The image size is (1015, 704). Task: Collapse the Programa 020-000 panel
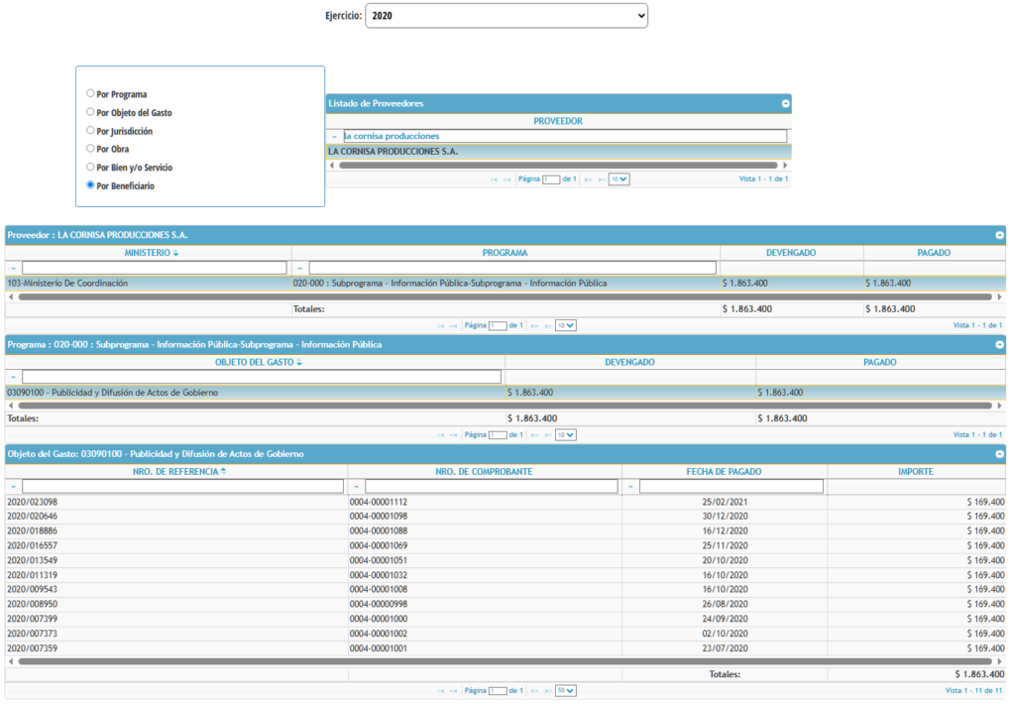[999, 345]
